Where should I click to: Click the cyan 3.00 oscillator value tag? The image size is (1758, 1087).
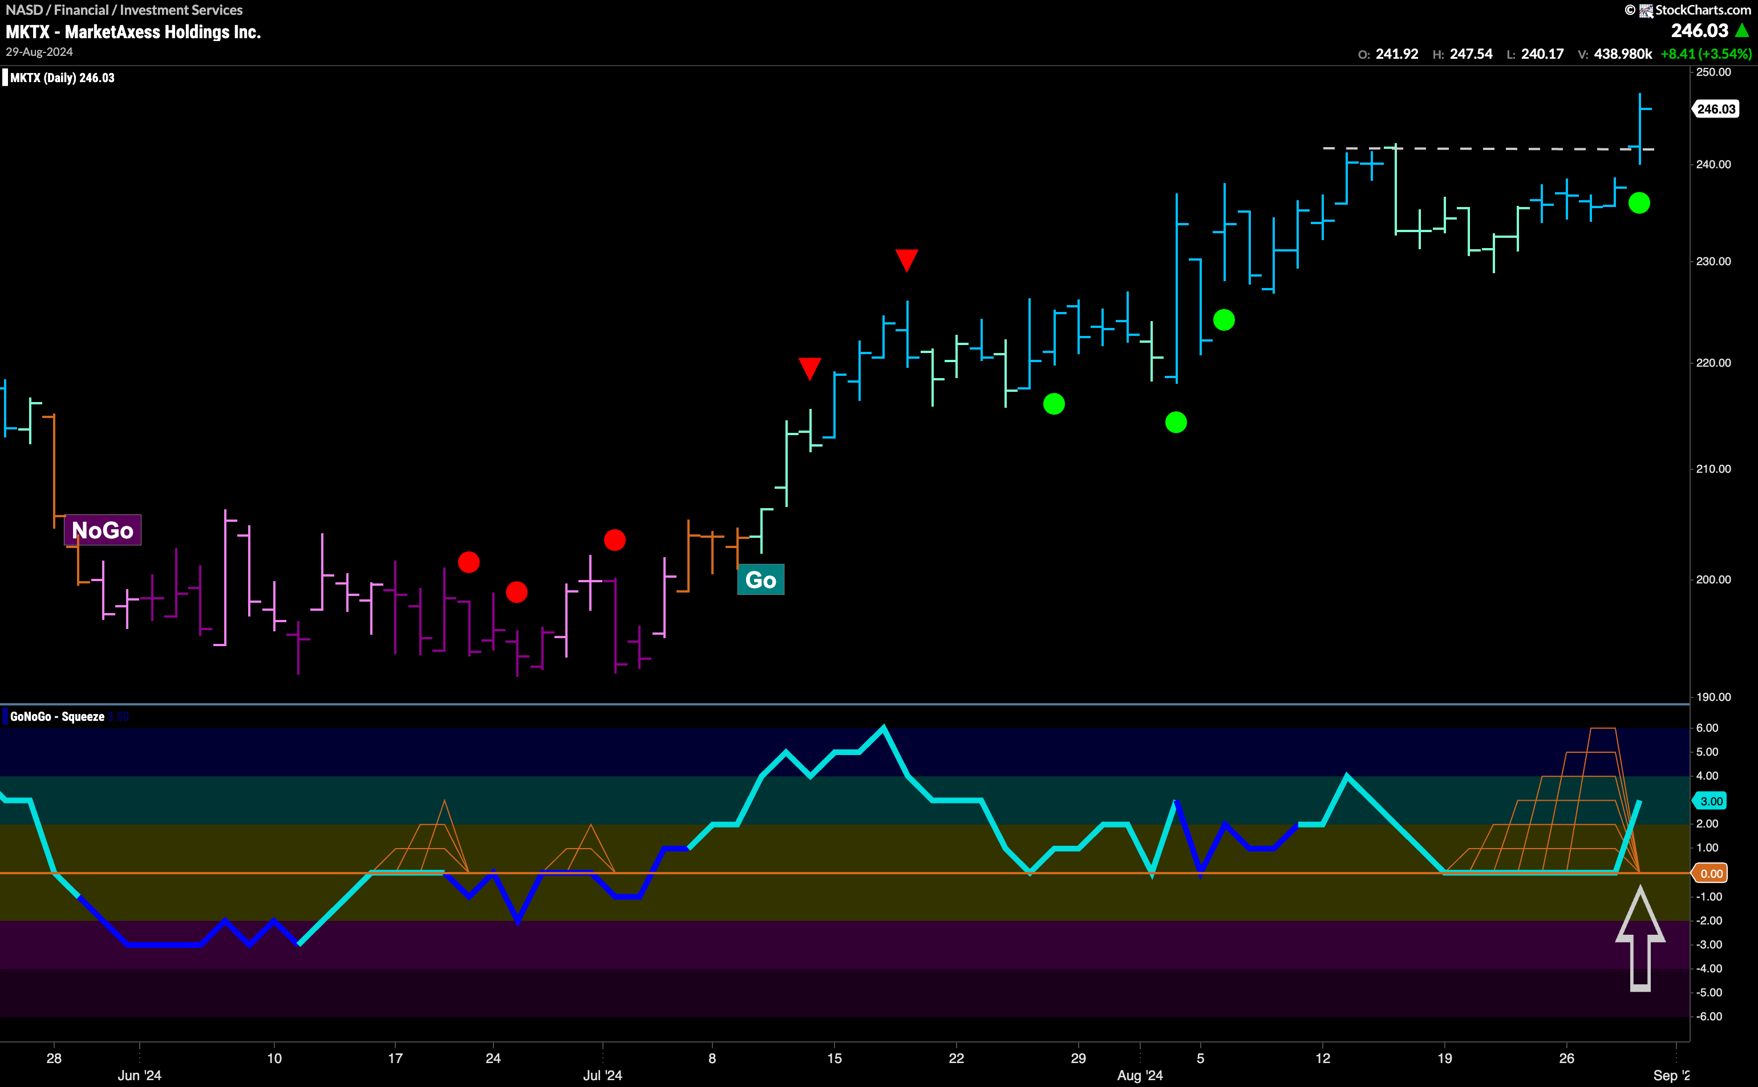coord(1711,801)
